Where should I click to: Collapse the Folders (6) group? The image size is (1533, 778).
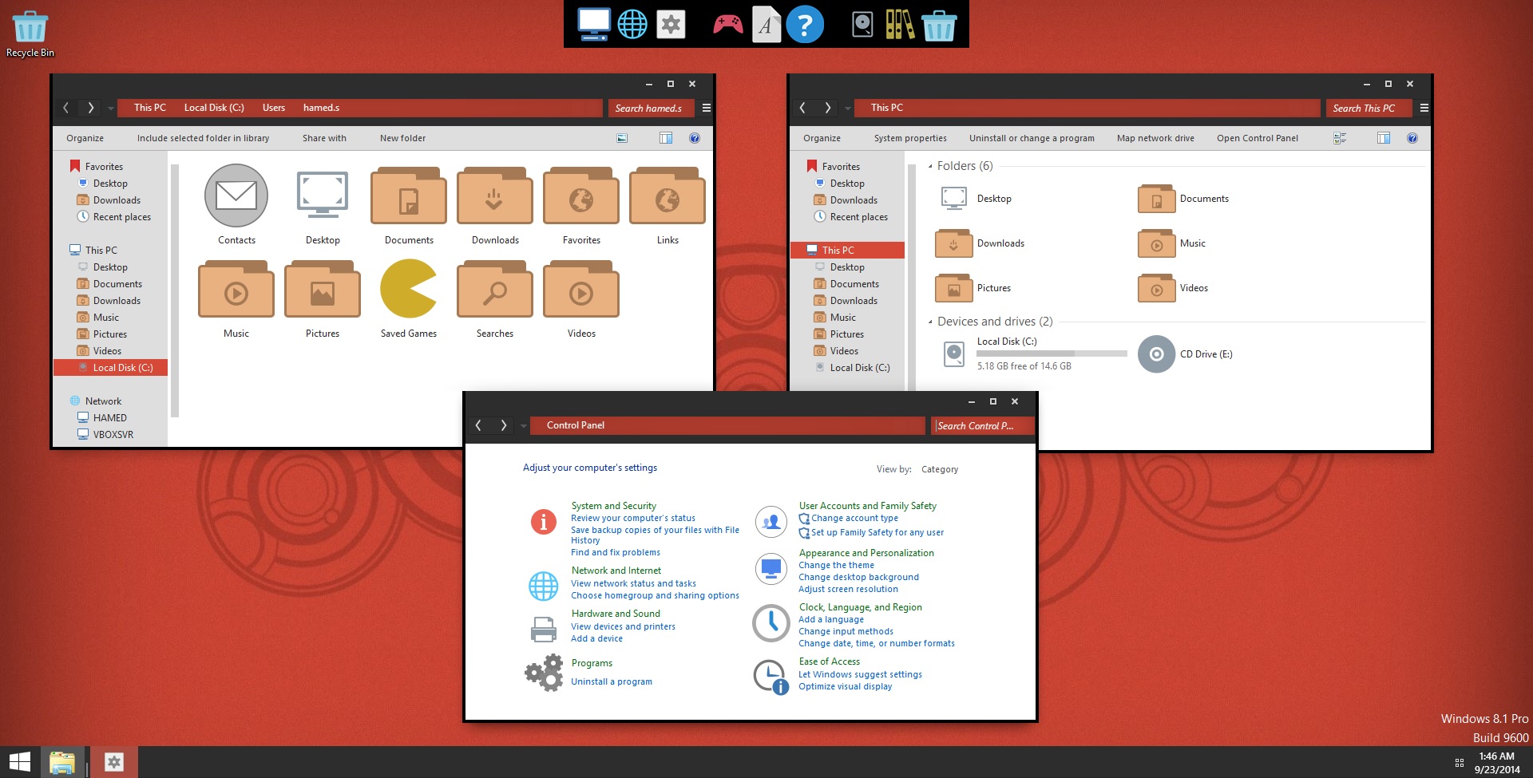click(x=930, y=166)
